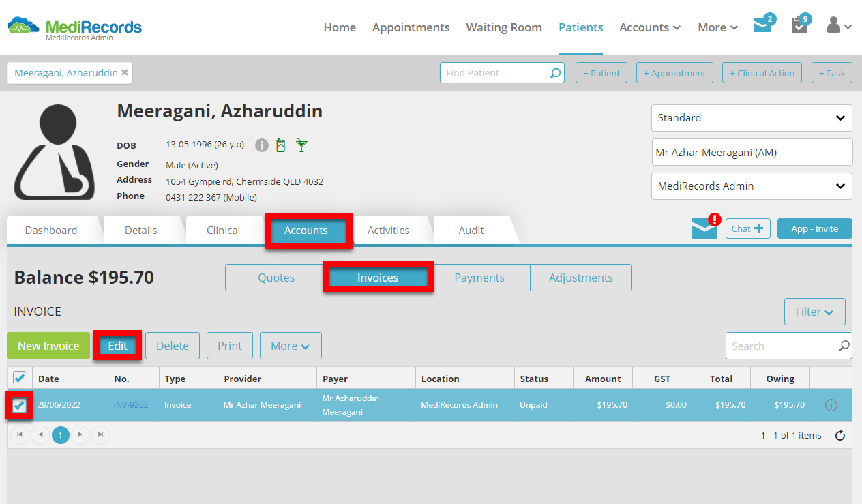This screenshot has width=862, height=504.
Task: Open the tasks checklist icon with badge 9
Action: point(800,25)
